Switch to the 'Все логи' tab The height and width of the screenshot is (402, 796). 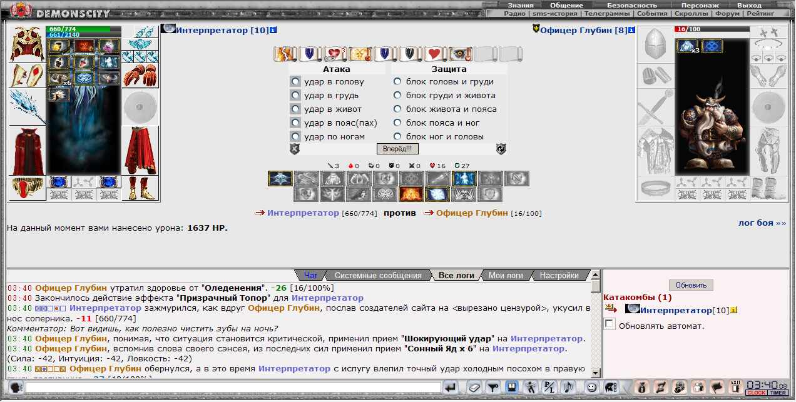tap(456, 276)
